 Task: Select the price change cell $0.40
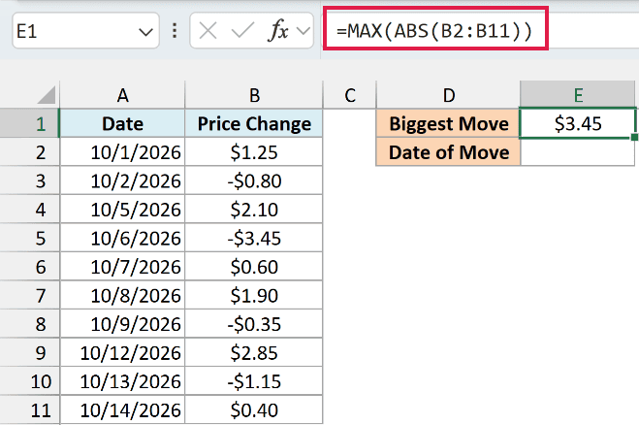point(254,409)
